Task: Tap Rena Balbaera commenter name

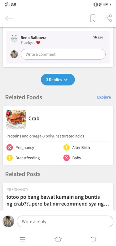Action: point(34,38)
